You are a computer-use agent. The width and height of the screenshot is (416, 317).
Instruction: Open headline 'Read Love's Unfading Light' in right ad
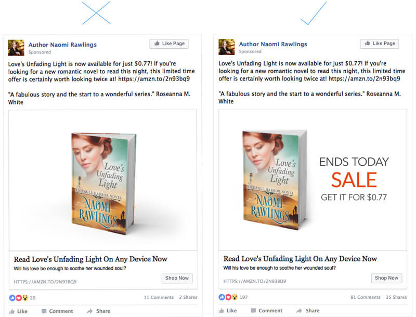300,258
